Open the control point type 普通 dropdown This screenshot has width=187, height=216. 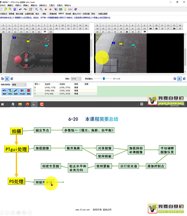pos(19,85)
